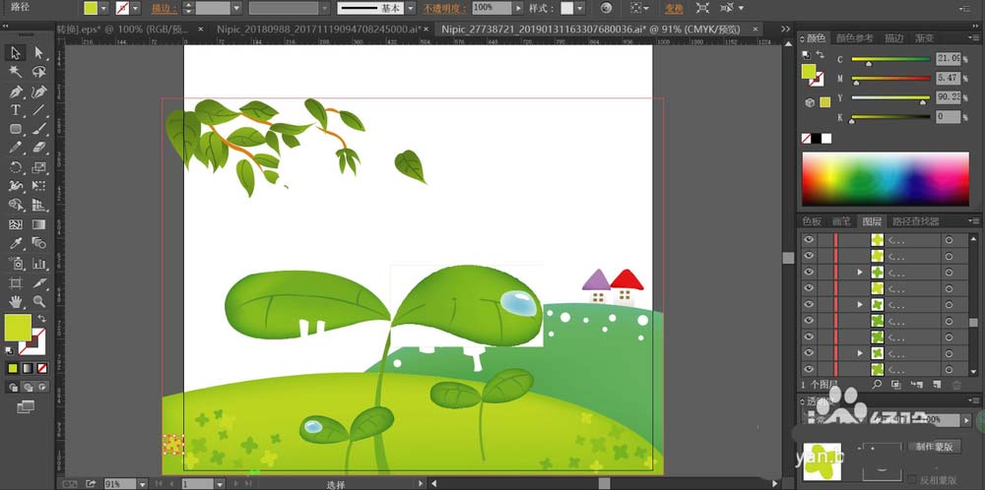Enable Draw Inside mode
This screenshot has height=490, width=985.
click(x=42, y=387)
